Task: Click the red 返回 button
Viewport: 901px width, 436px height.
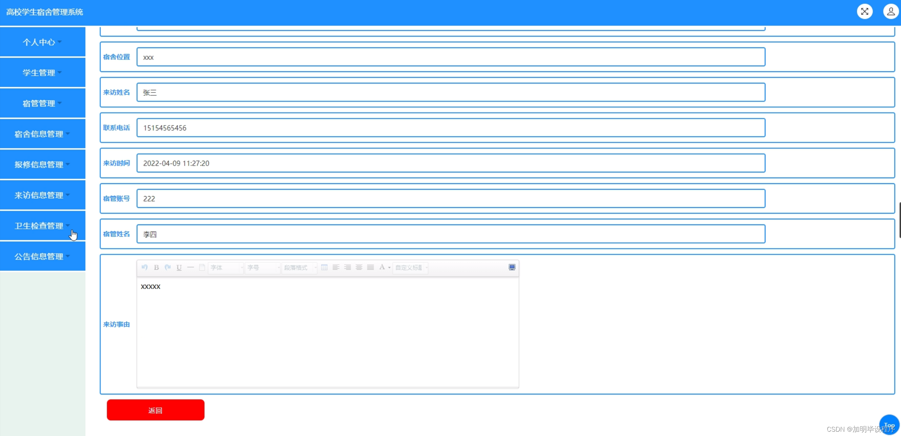Action: [156, 410]
